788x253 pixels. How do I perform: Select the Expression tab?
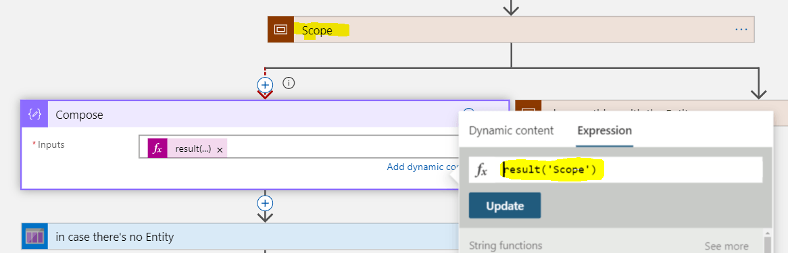[605, 130]
